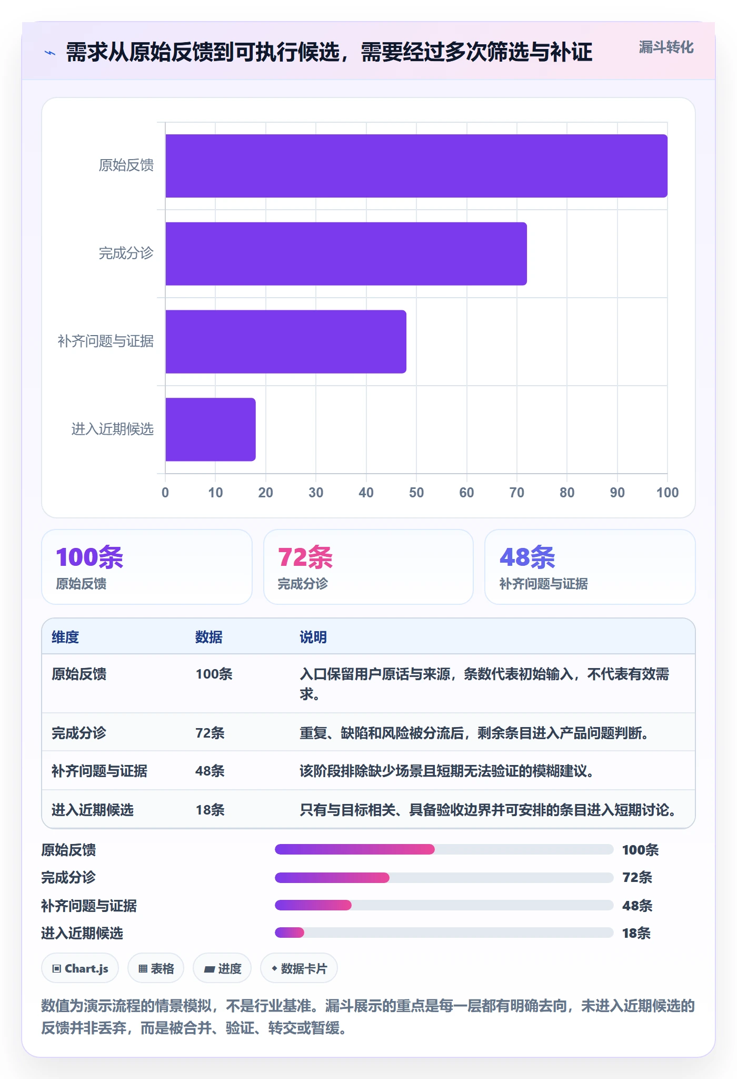Click the 完成分诊 y-axis label
The image size is (737, 1079).
[126, 253]
